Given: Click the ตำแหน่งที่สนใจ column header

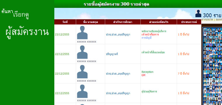Looking at the screenshot, I should point(159,22).
